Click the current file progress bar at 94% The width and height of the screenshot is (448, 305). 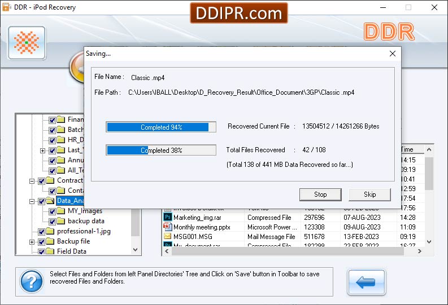point(161,127)
